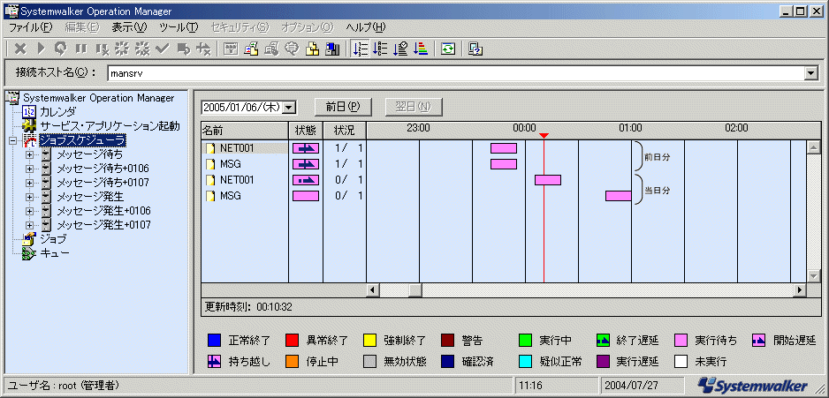Click the pause-with-X release toolbar icon

click(102, 49)
